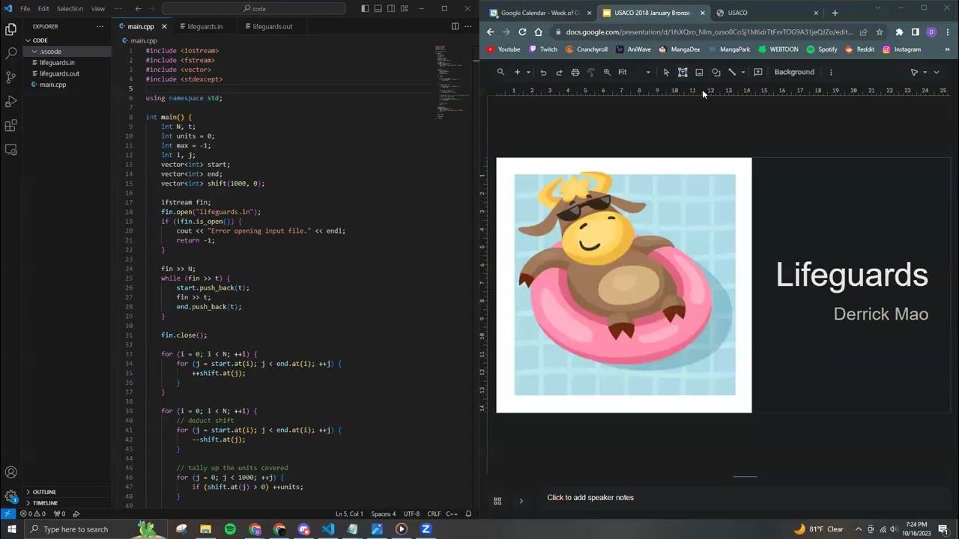
Task: Switch to the Google Calendar Chrome tab
Action: click(x=540, y=13)
